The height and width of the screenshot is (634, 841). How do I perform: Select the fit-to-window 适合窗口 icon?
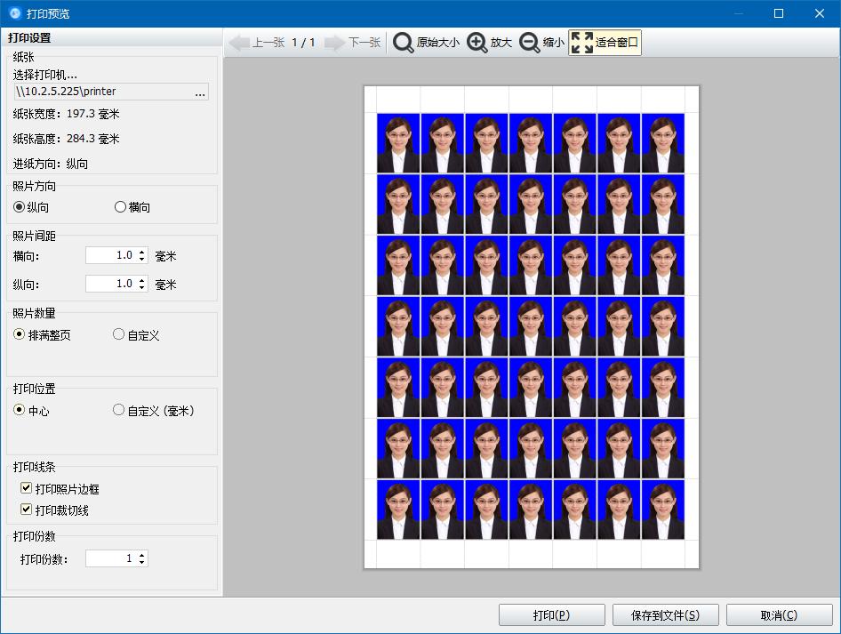582,43
